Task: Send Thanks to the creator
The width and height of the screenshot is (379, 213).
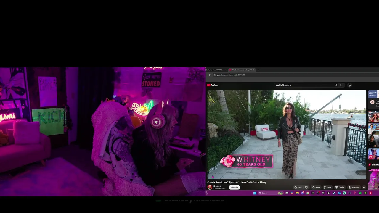Action: pyautogui.click(x=340, y=187)
